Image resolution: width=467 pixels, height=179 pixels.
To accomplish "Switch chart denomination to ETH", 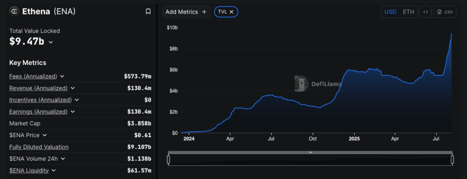I will tap(408, 12).
